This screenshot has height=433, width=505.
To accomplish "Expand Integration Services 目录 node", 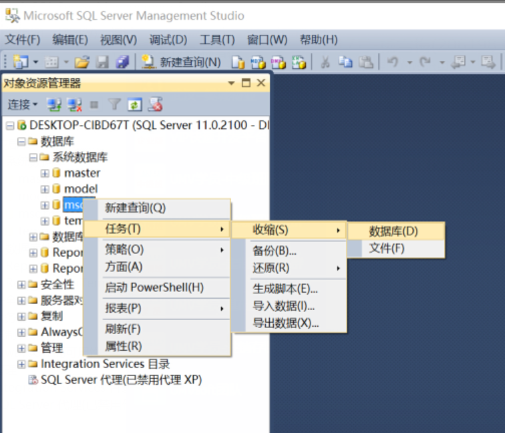I will click(x=21, y=364).
